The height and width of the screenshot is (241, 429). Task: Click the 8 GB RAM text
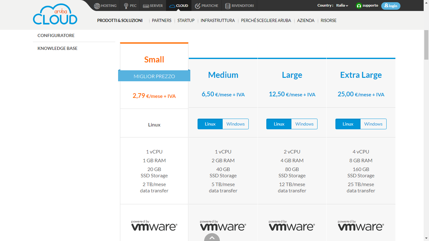click(361, 160)
